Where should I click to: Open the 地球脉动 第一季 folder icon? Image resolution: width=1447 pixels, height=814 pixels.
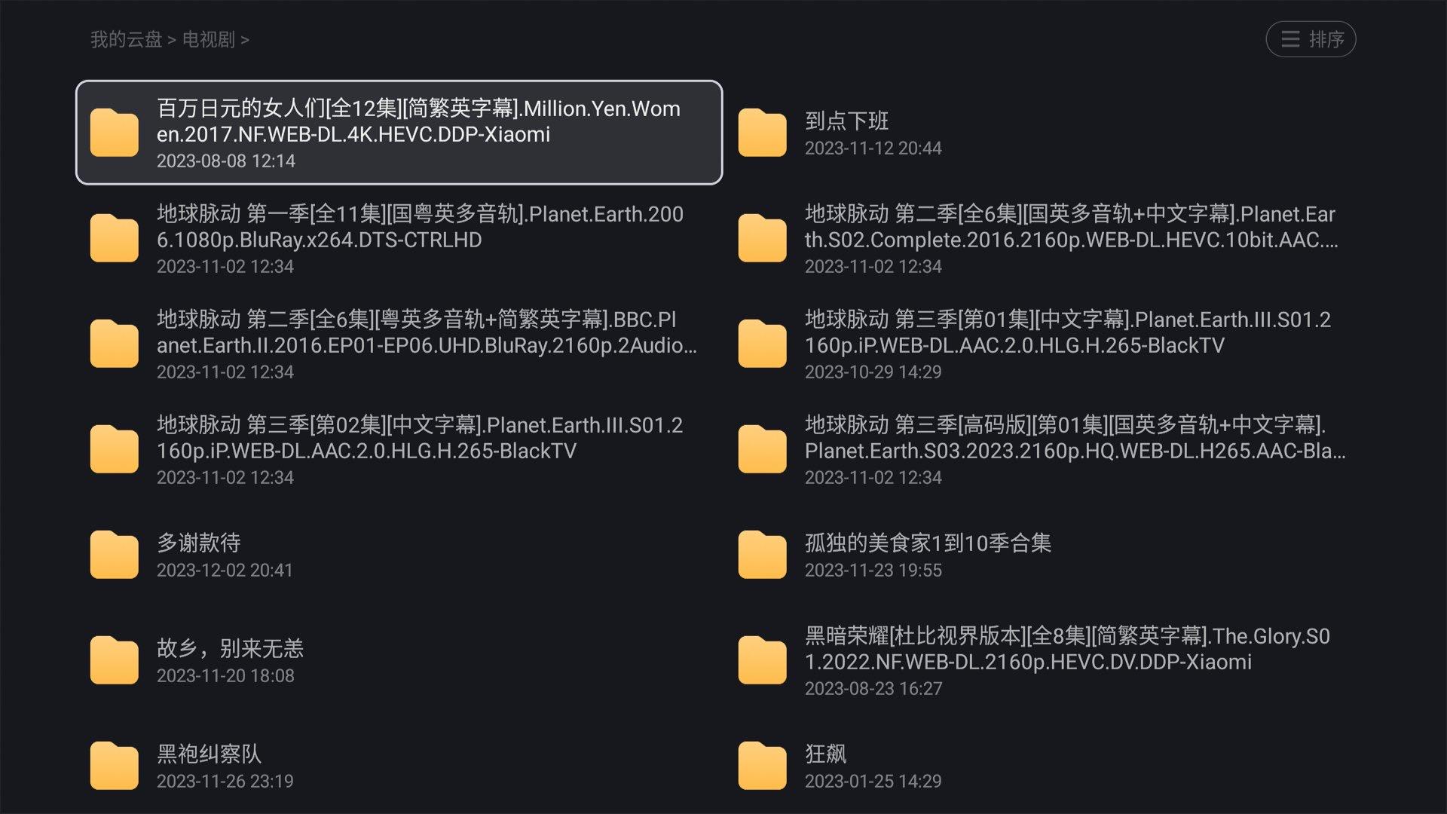click(x=114, y=238)
